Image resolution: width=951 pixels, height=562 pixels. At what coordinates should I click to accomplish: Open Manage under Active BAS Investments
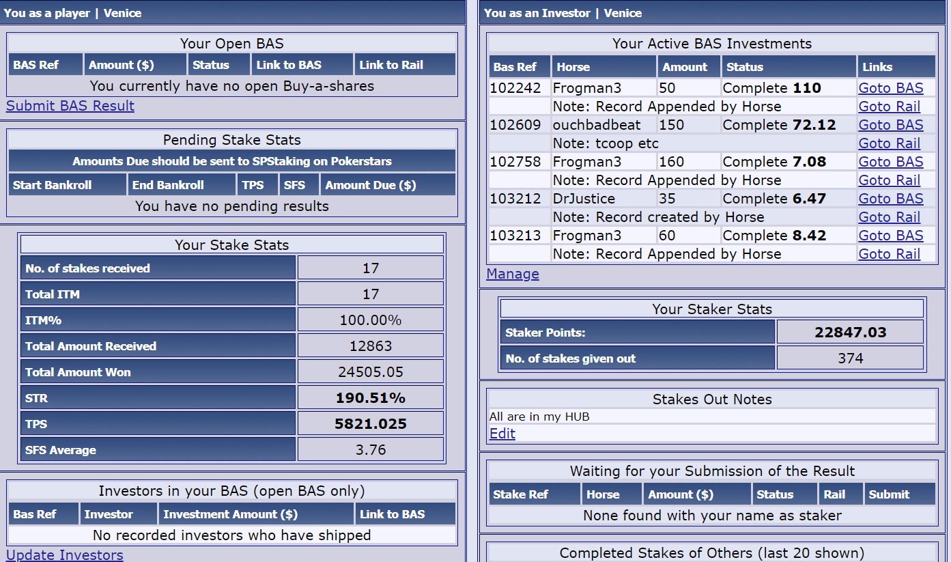tap(513, 274)
